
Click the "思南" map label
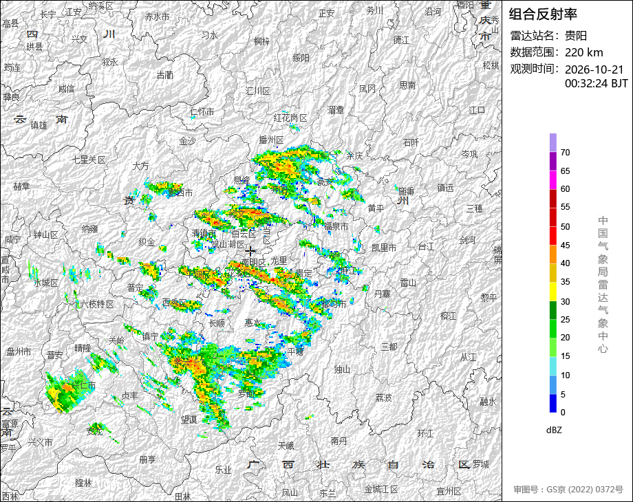click(407, 85)
